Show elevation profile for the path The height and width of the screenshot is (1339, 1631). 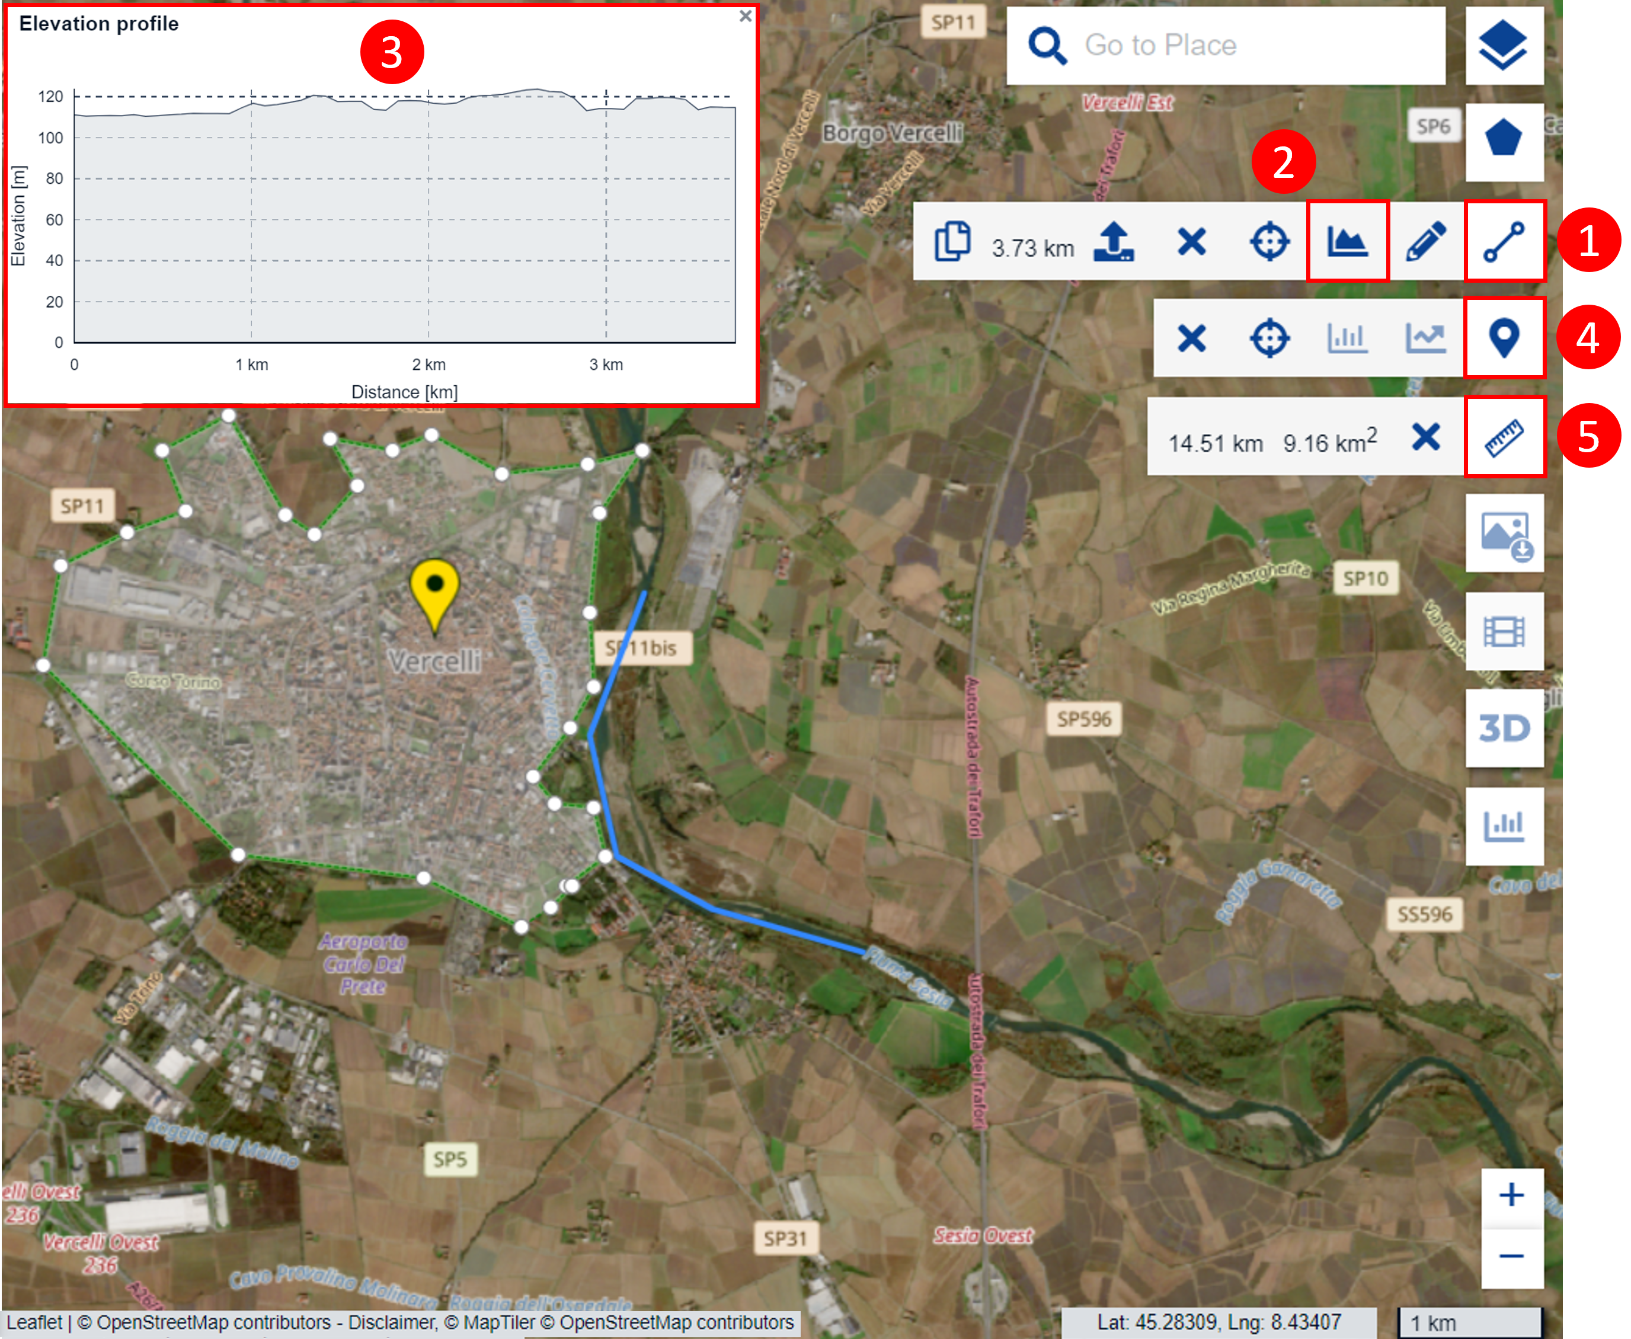[x=1347, y=241]
